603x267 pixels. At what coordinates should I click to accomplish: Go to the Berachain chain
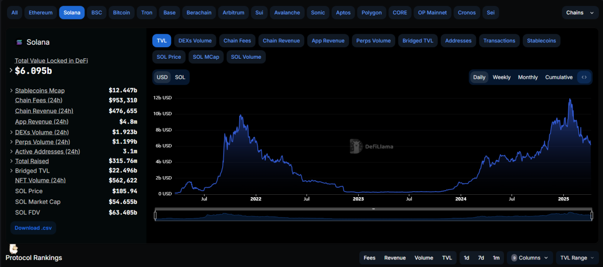pyautogui.click(x=199, y=13)
